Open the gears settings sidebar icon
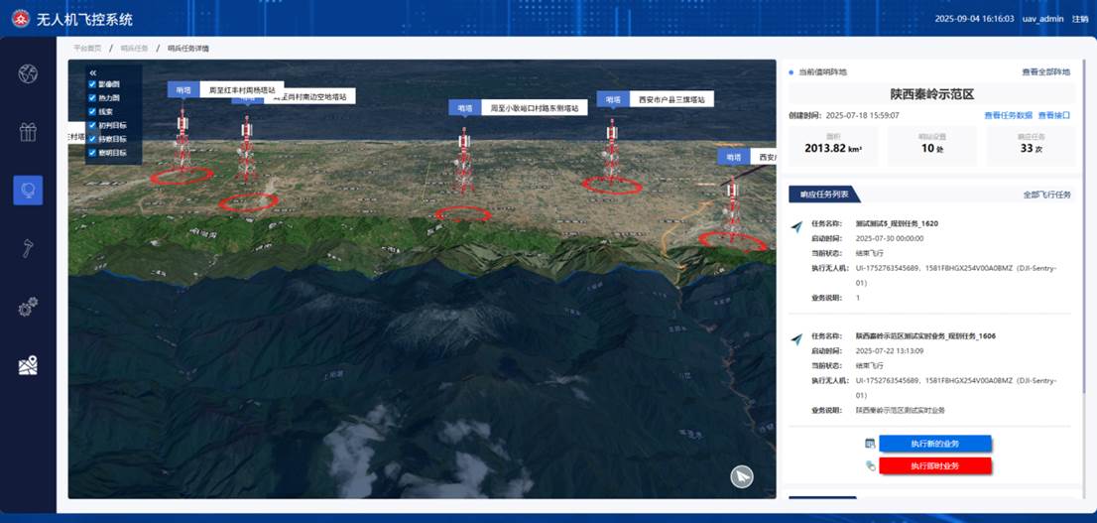 tap(28, 307)
